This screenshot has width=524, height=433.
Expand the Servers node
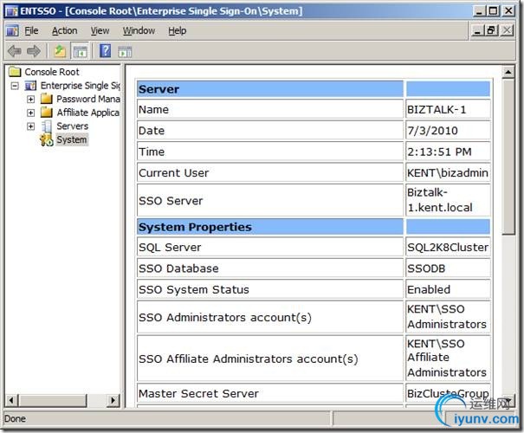coord(30,126)
